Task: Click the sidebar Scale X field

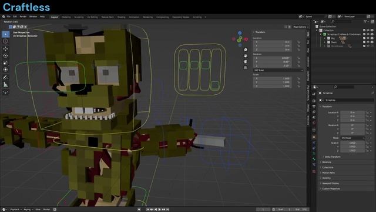Action: (273, 78)
